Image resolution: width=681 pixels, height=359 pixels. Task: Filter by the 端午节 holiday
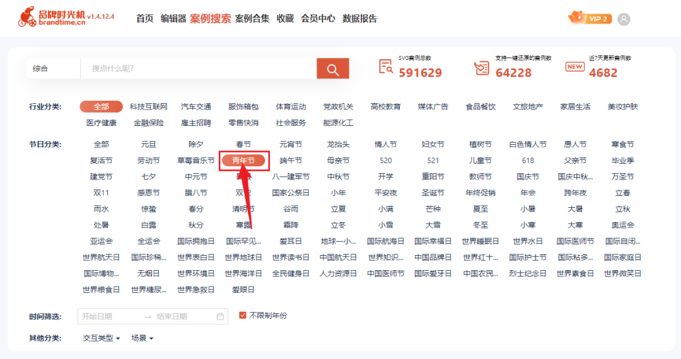coord(291,161)
